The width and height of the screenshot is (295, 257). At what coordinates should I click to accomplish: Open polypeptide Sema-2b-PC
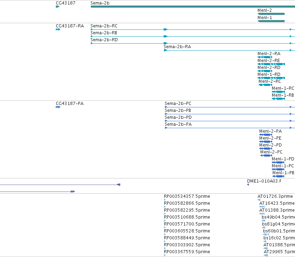coord(178,104)
